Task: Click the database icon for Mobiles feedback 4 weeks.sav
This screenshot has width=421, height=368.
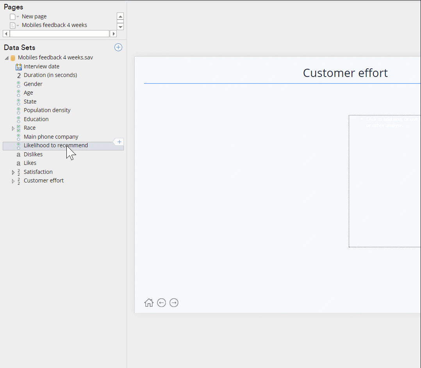Action: pyautogui.click(x=13, y=57)
